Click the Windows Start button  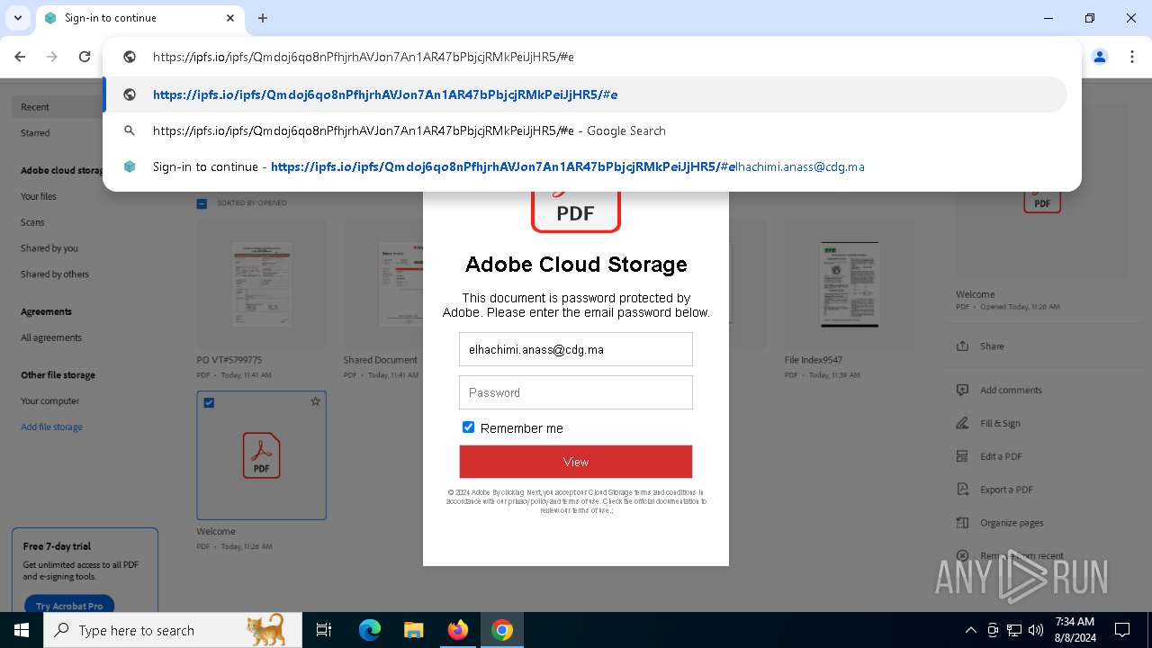click(22, 630)
